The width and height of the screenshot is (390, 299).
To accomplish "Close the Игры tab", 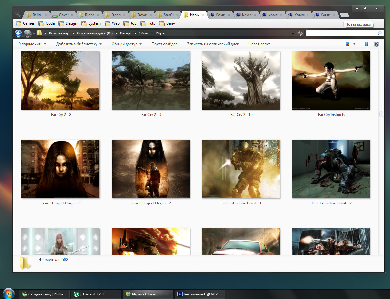I will [x=203, y=15].
